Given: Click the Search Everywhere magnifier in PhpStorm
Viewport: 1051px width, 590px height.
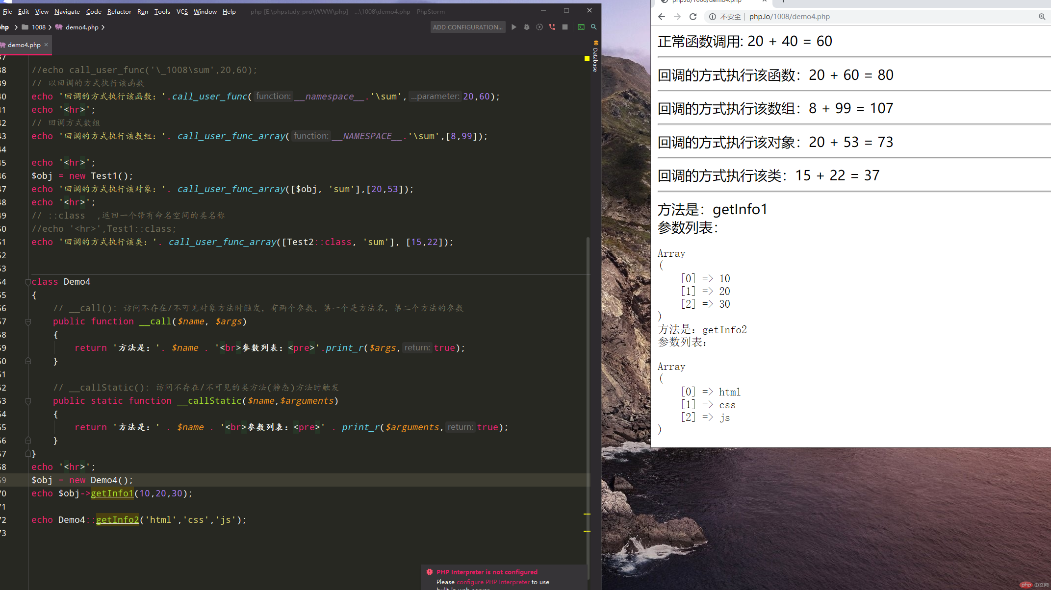Looking at the screenshot, I should [593, 27].
